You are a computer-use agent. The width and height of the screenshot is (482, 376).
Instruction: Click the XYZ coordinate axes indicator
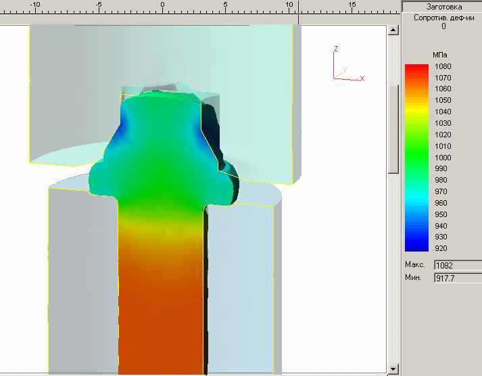[x=348, y=64]
